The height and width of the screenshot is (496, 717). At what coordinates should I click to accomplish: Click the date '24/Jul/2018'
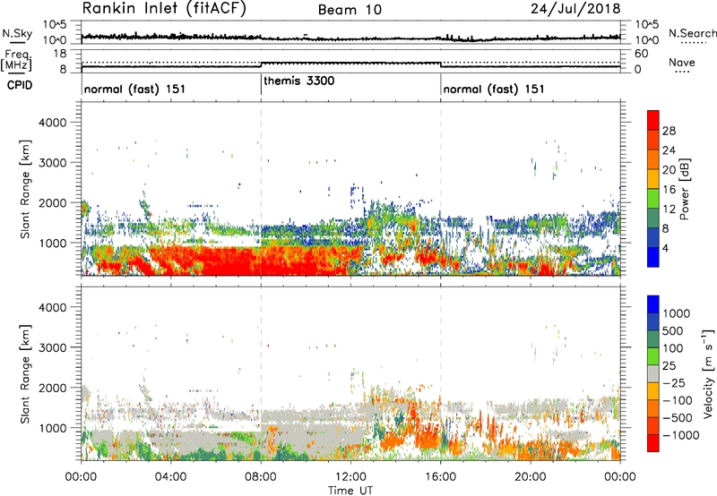[x=575, y=9]
